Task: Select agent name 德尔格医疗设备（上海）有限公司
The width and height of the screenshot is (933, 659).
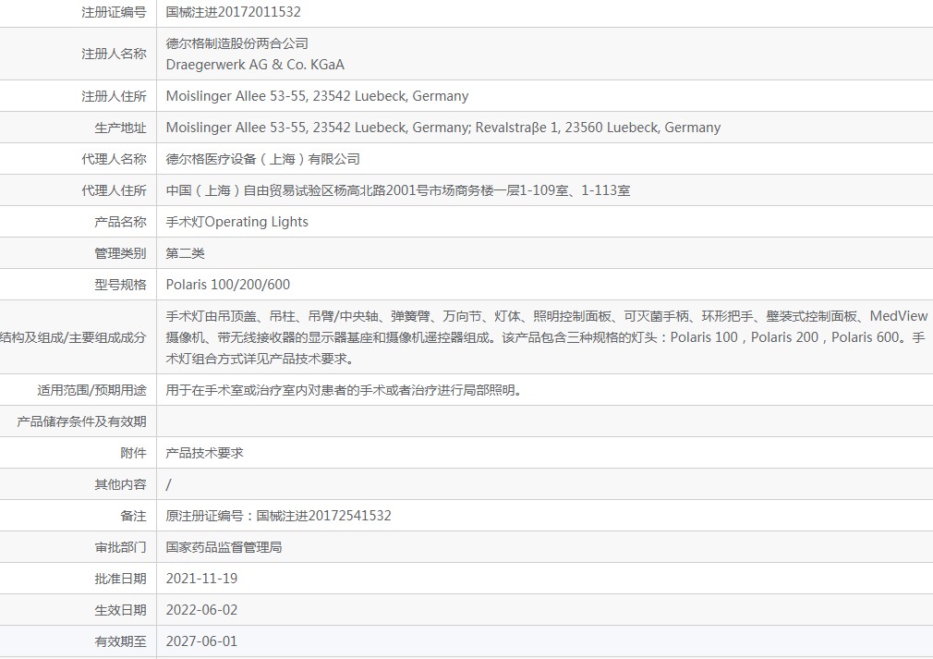Action: [x=262, y=159]
